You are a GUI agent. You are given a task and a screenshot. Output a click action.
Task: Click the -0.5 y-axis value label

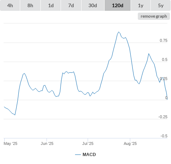[164, 136]
